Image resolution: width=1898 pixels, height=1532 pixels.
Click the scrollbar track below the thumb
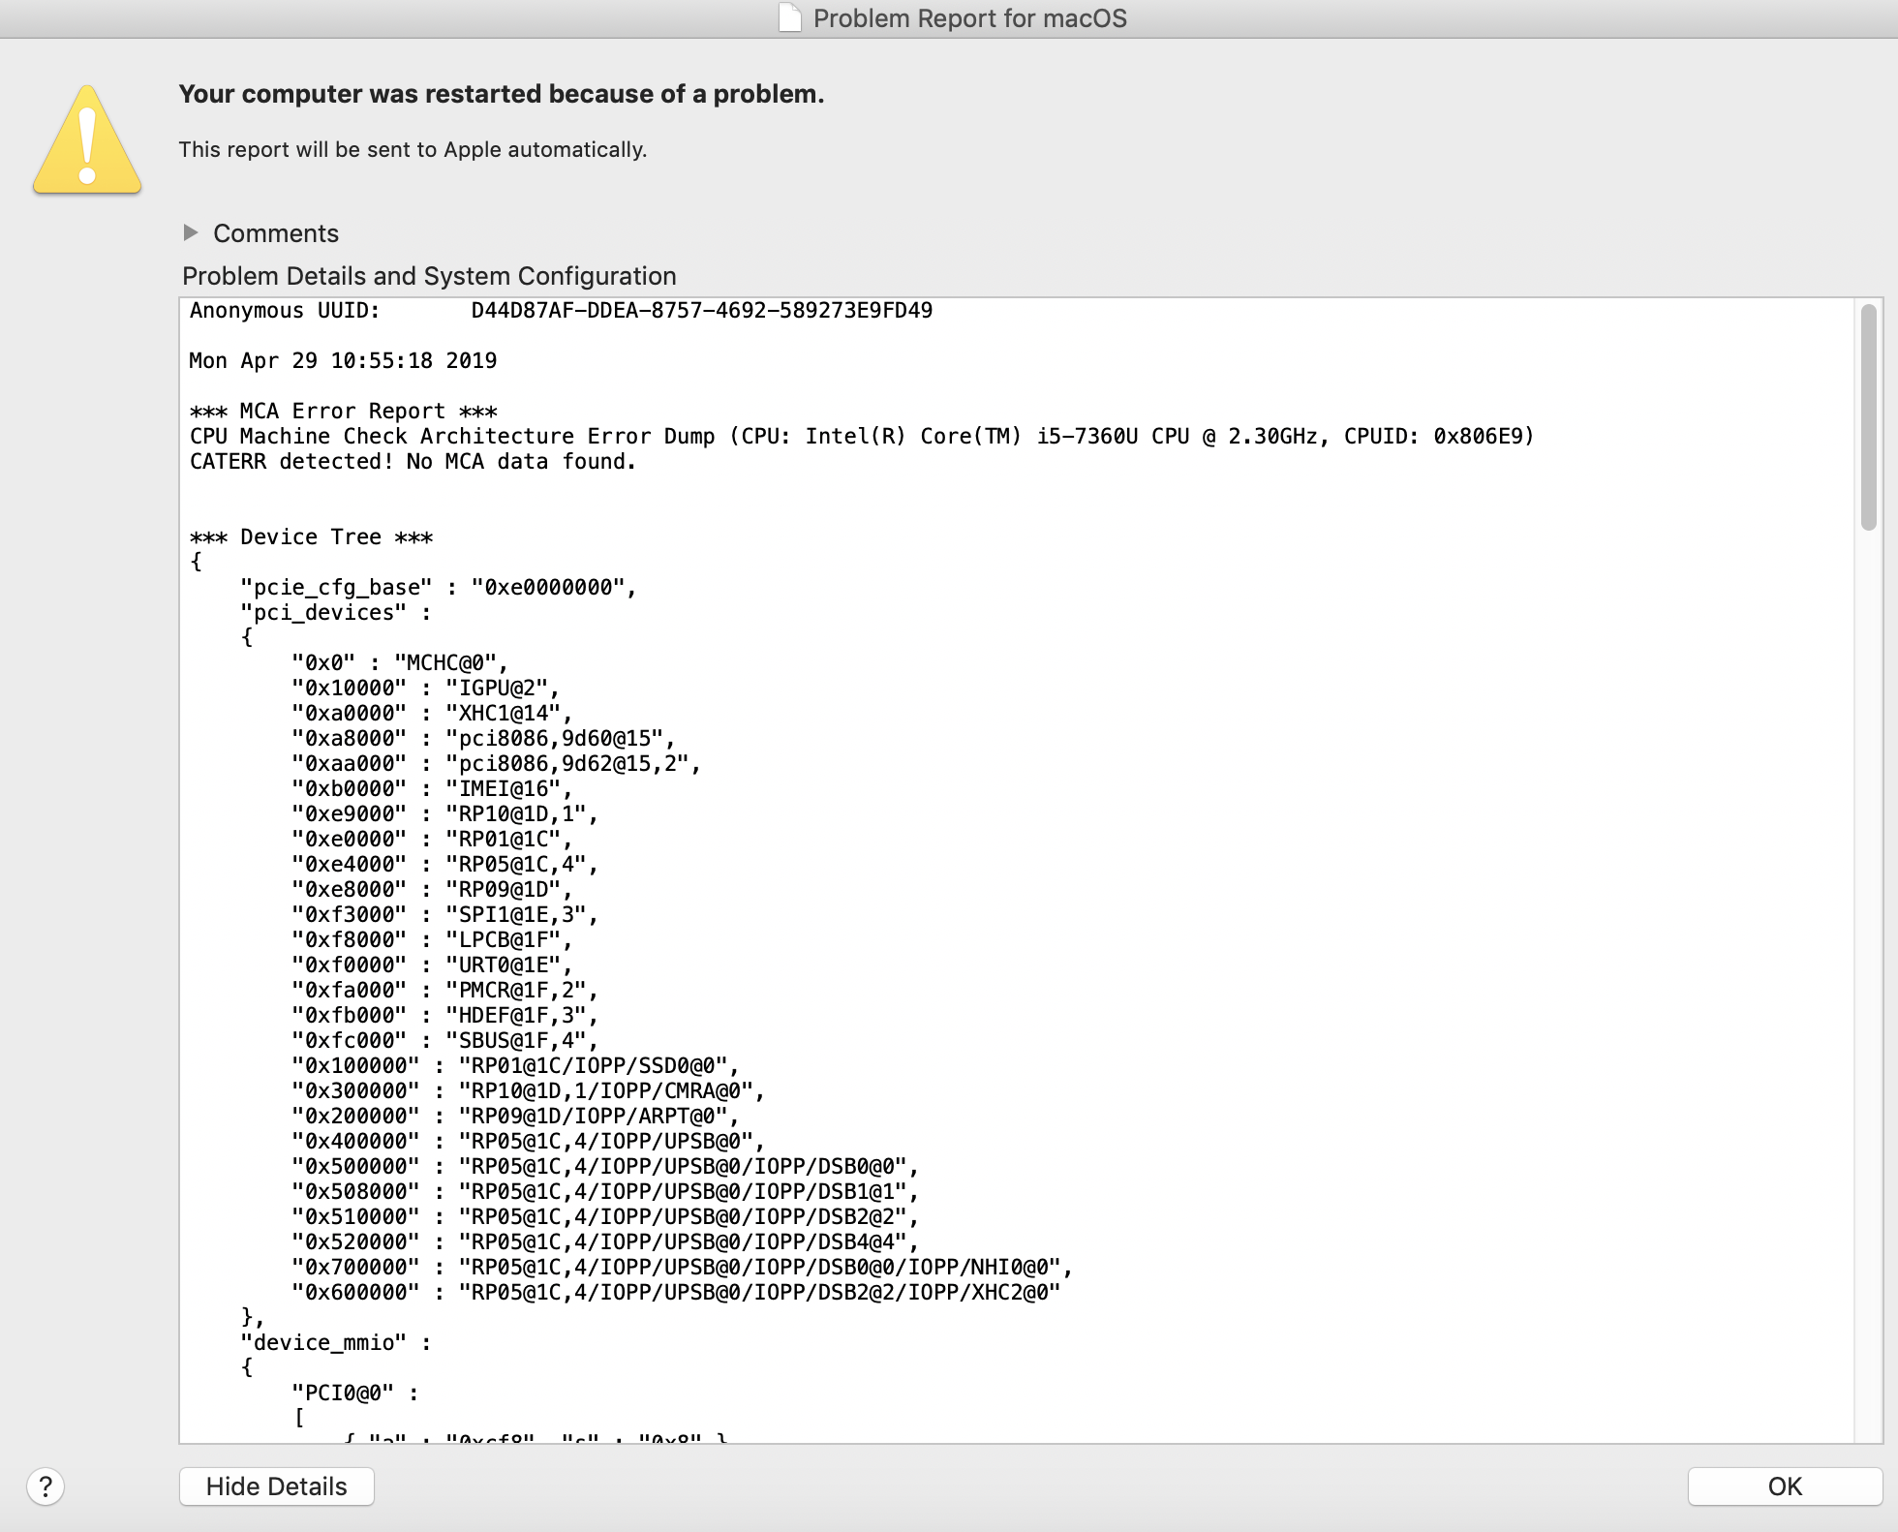click(1868, 968)
